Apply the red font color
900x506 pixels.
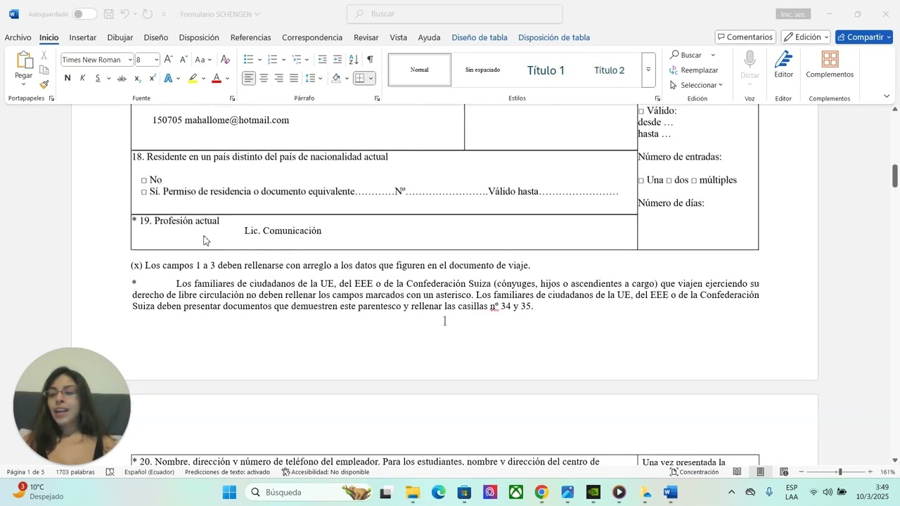click(217, 78)
